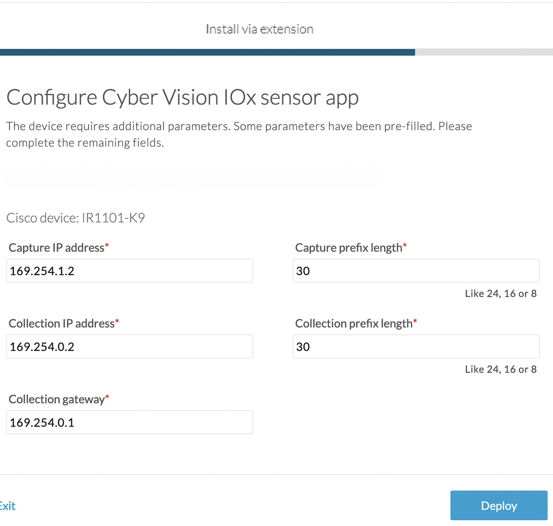Click the Capture IP address input field

point(129,270)
